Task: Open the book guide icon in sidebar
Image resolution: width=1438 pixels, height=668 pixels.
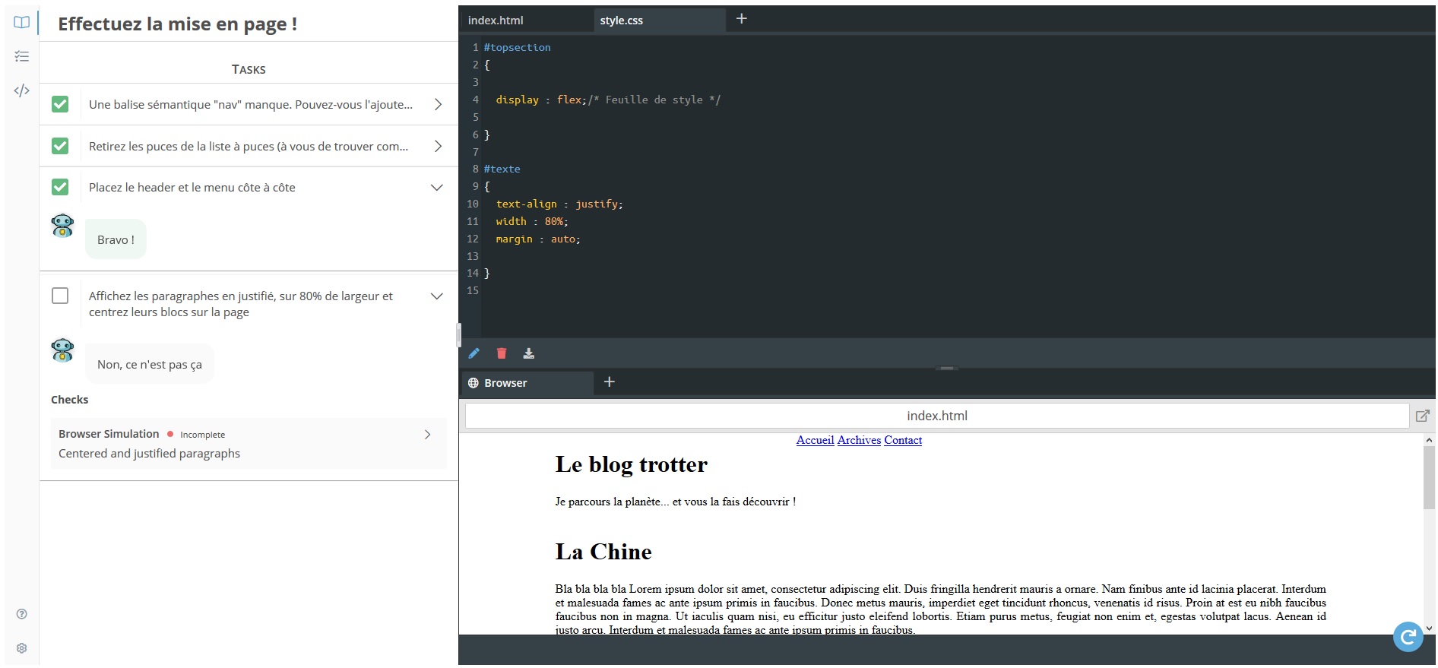Action: [x=21, y=23]
